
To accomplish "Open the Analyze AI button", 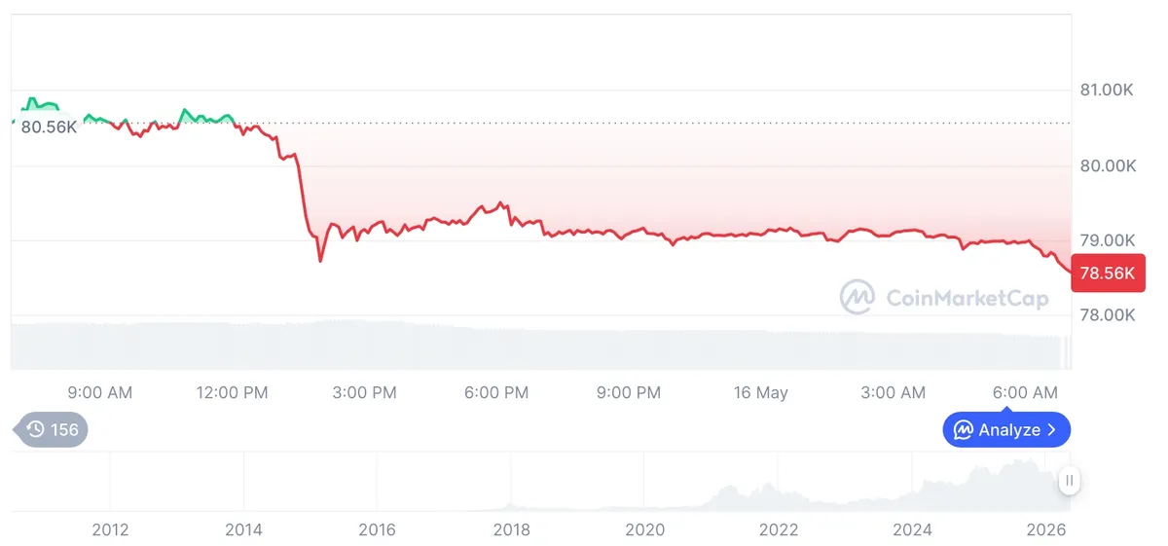I will tap(1006, 429).
